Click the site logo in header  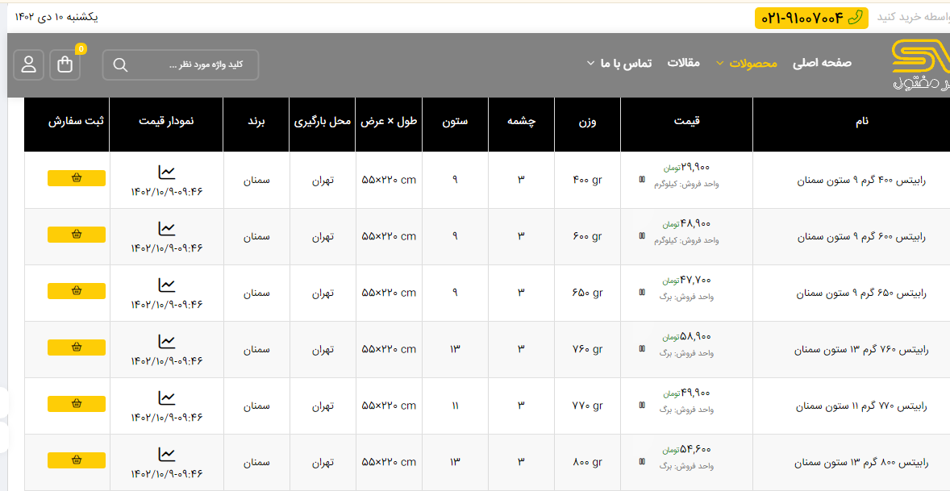click(920, 64)
